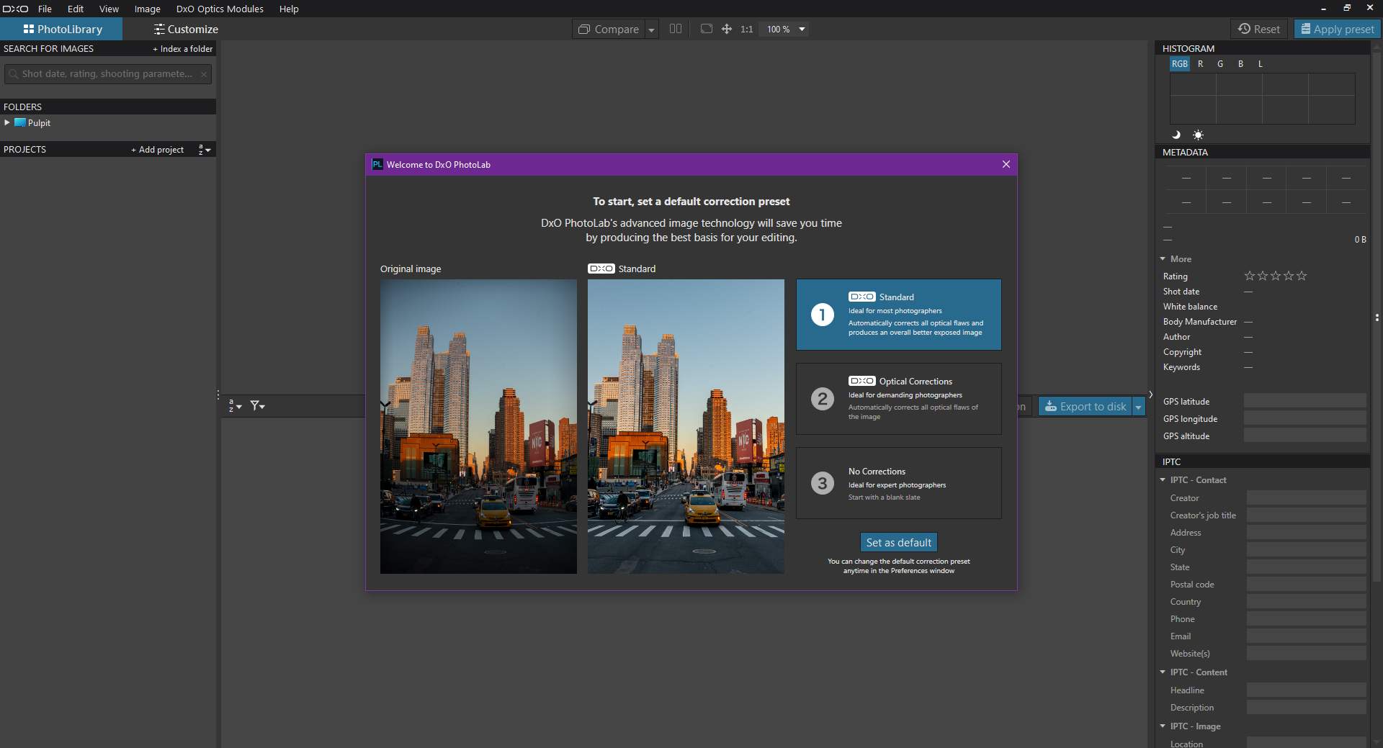
Task: Open the View menu
Action: 109,9
